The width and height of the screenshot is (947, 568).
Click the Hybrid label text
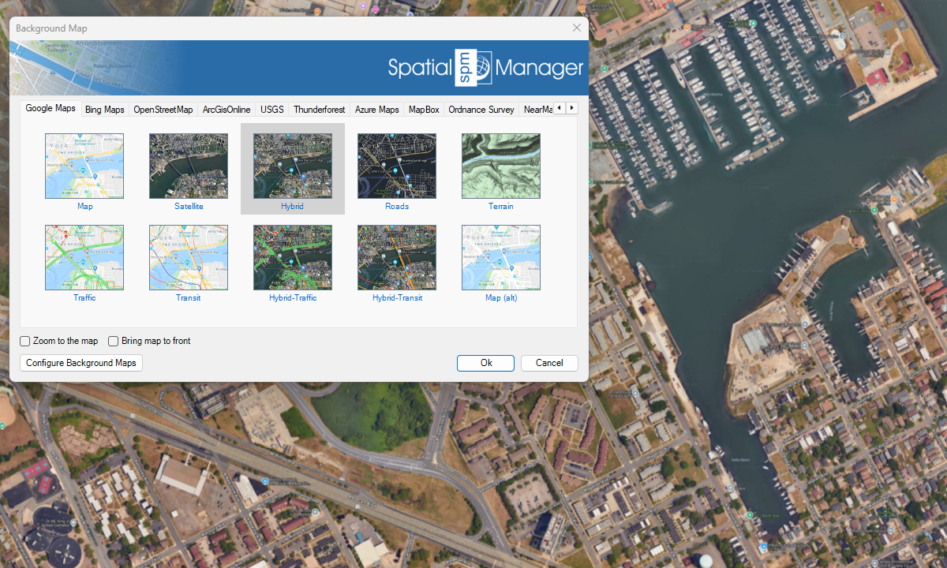[x=293, y=207]
